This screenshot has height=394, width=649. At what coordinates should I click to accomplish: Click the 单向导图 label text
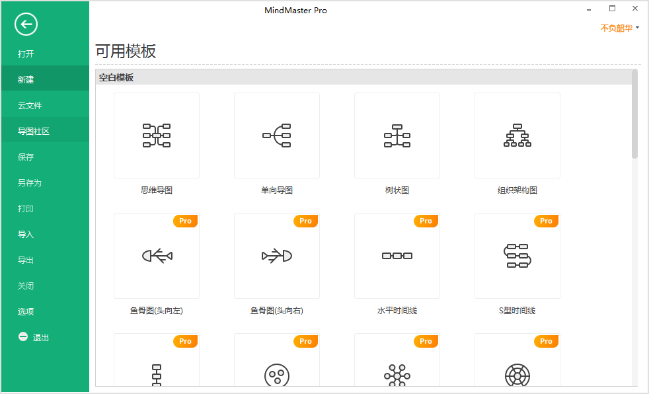(x=277, y=190)
